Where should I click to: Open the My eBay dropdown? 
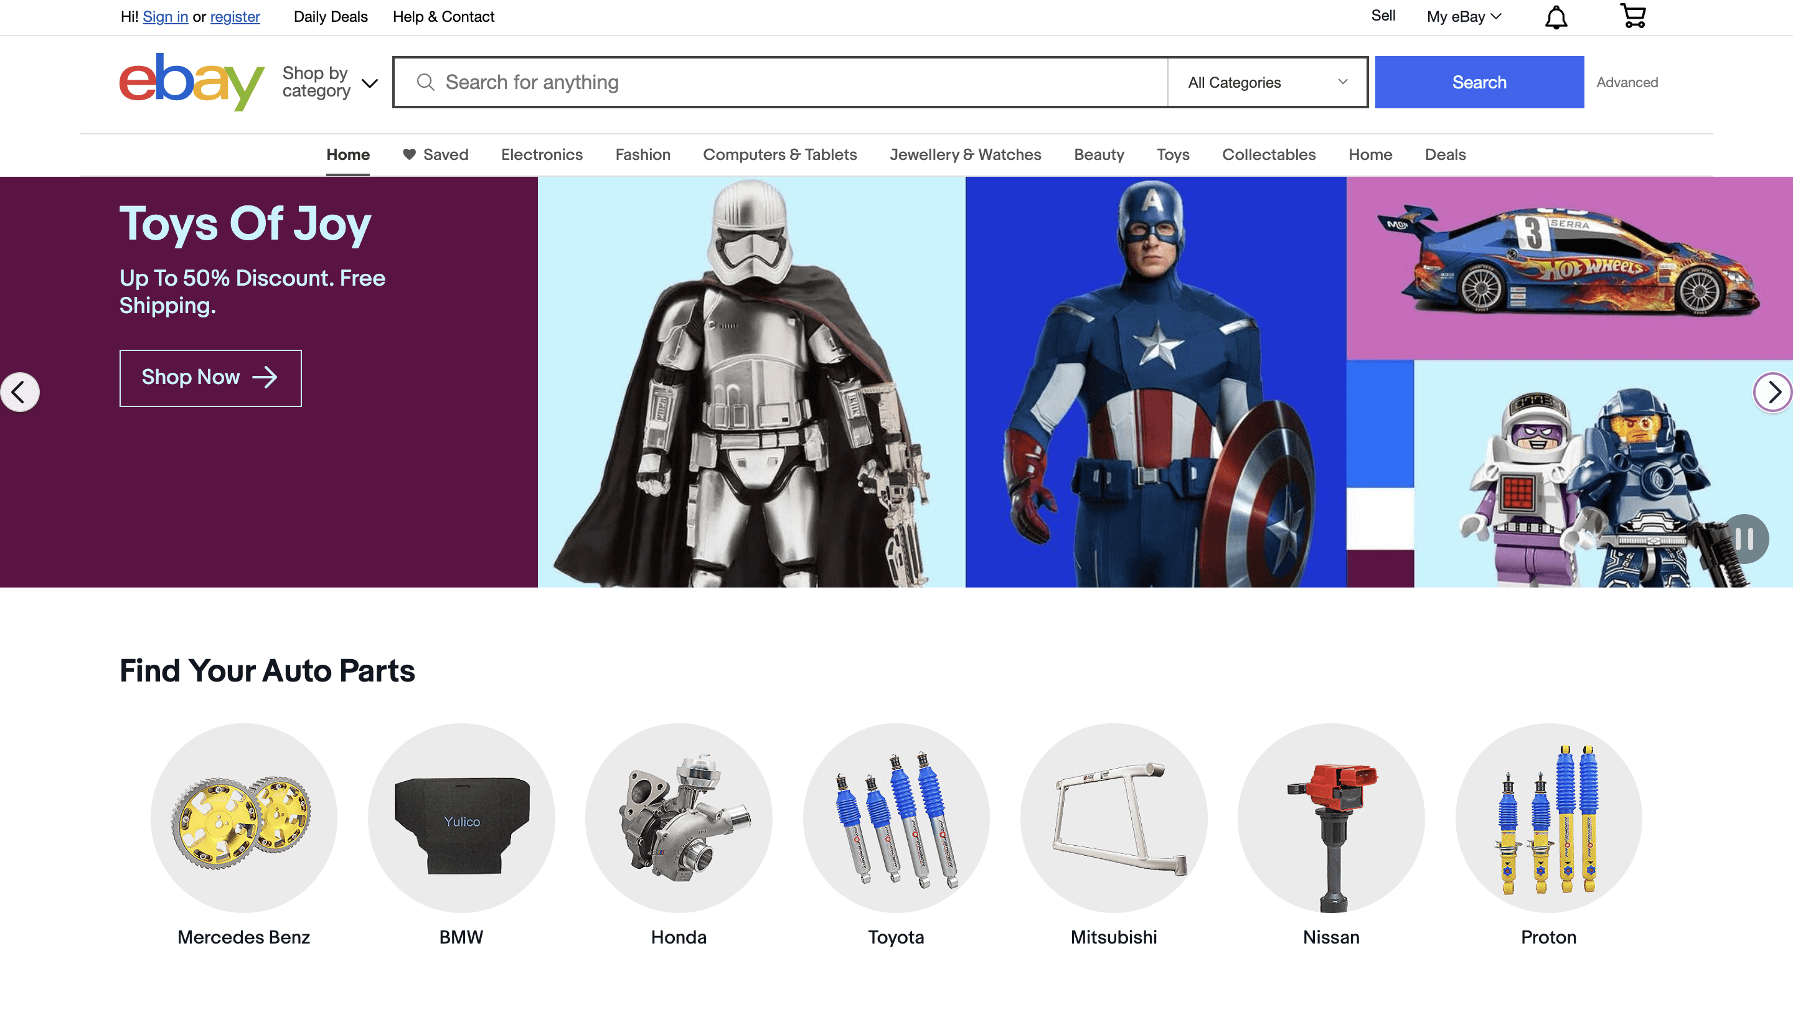coord(1462,17)
